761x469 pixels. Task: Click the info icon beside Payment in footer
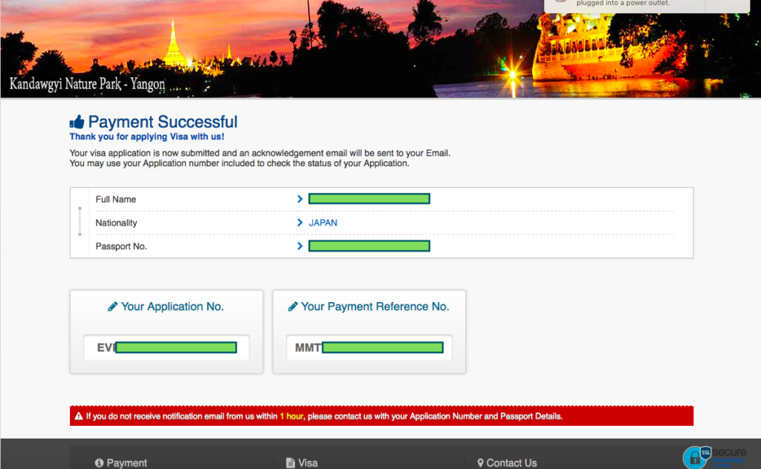point(99,462)
